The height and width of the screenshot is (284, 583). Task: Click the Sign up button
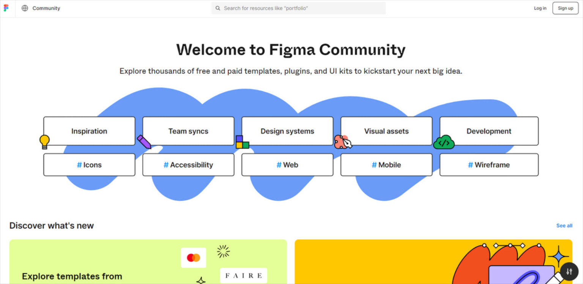coord(565,8)
